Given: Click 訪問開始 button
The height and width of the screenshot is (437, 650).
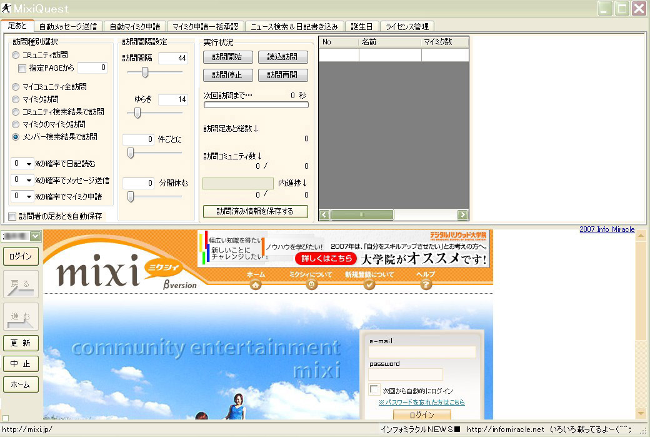Looking at the screenshot, I should tap(227, 57).
